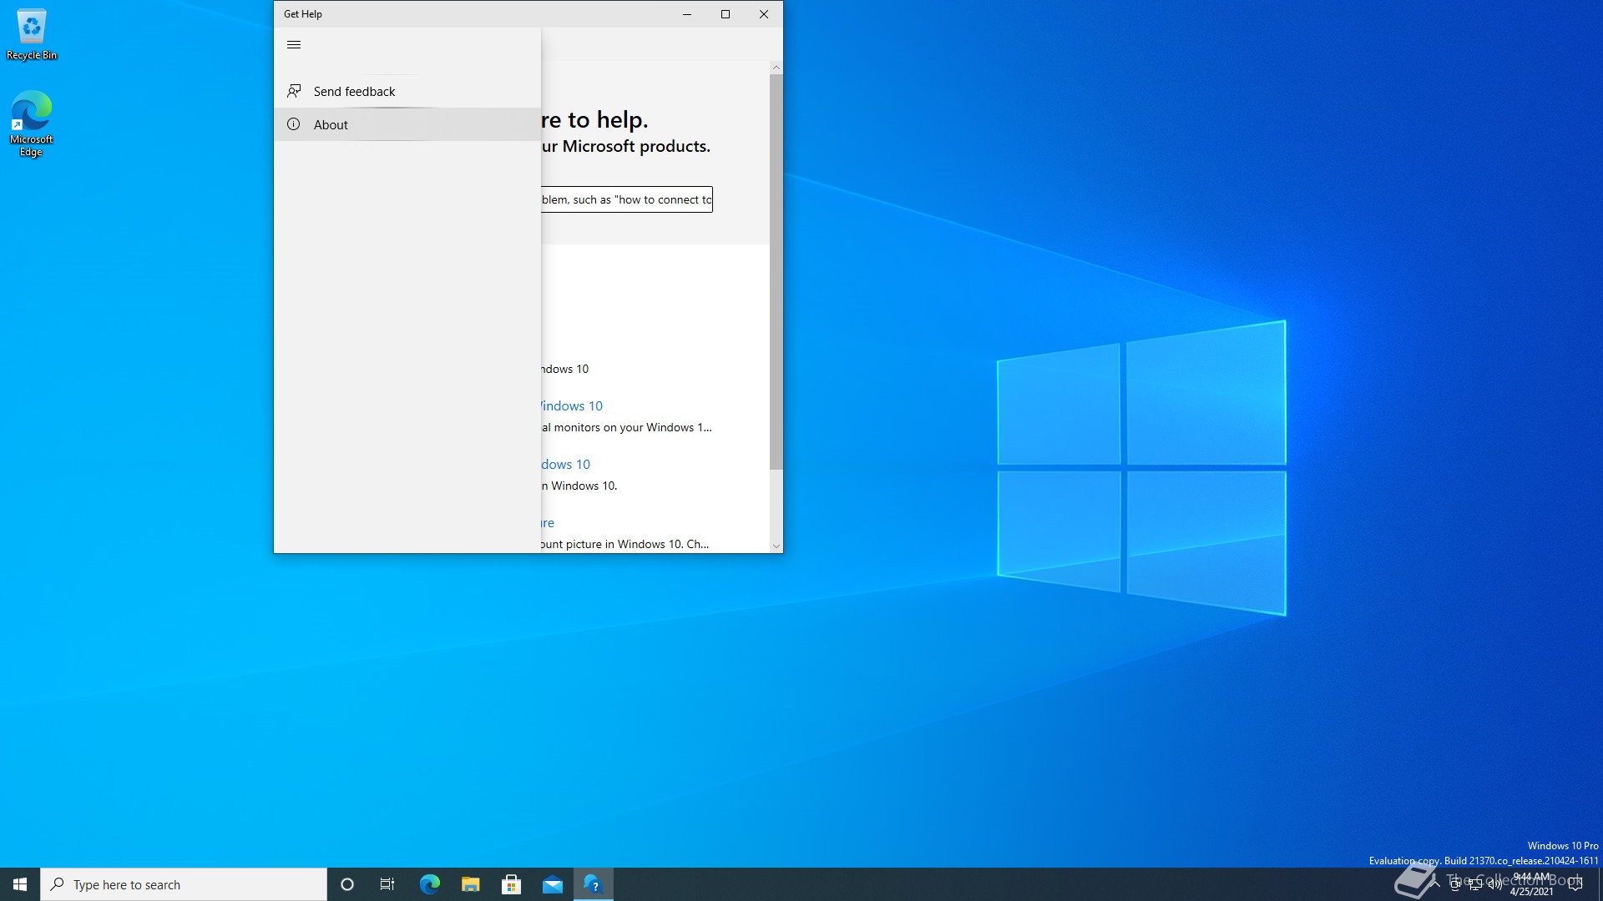This screenshot has width=1603, height=901.
Task: Click the 'Type here to search' taskbar box
Action: click(x=184, y=884)
